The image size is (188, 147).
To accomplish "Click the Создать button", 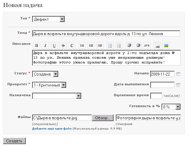I will (x=14, y=141).
